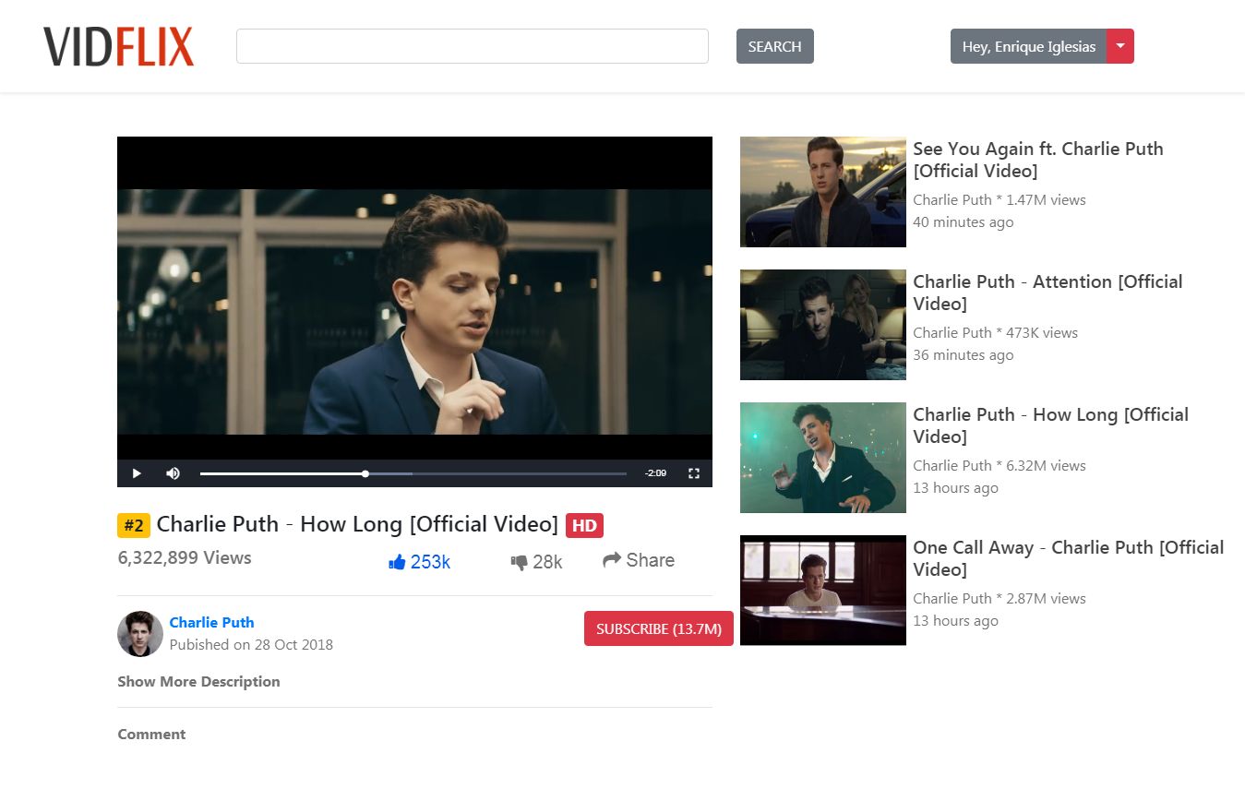The height and width of the screenshot is (789, 1245).
Task: Open See You Again ft. Charlie Puth title
Action: [1038, 160]
